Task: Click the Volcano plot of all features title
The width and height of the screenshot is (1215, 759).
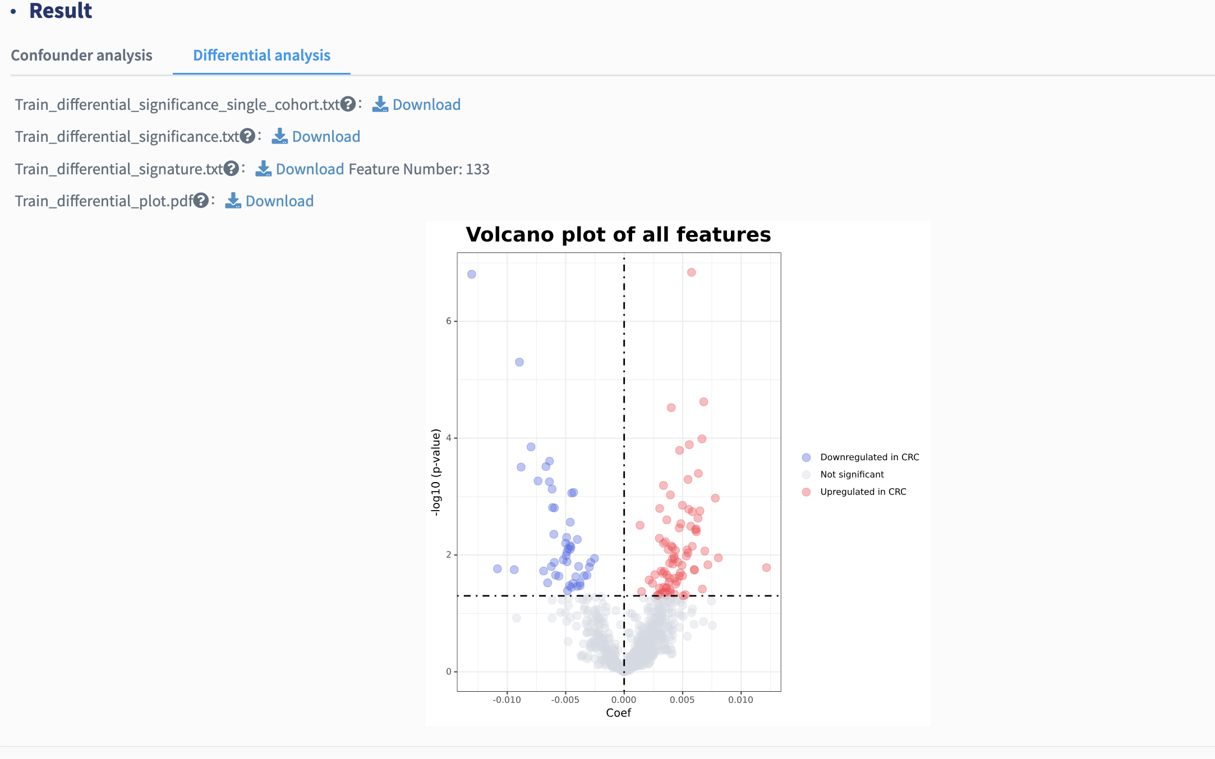Action: [x=618, y=234]
